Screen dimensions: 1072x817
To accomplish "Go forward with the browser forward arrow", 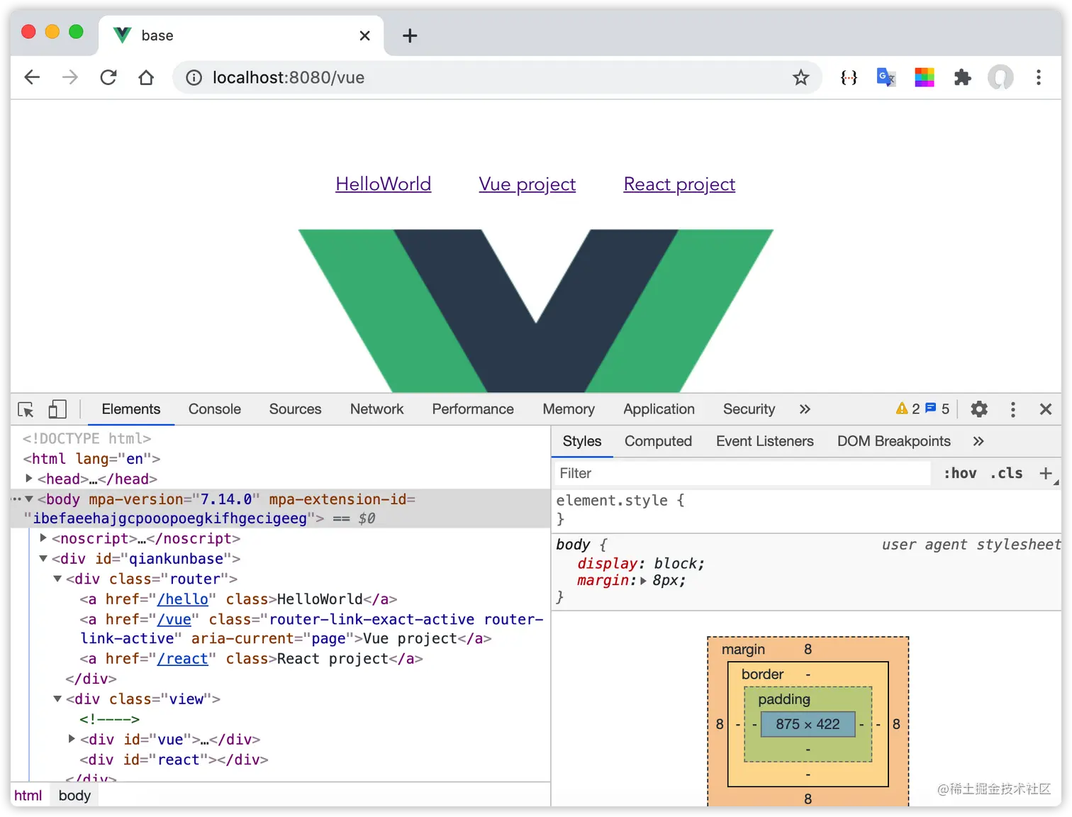I will pyautogui.click(x=70, y=77).
